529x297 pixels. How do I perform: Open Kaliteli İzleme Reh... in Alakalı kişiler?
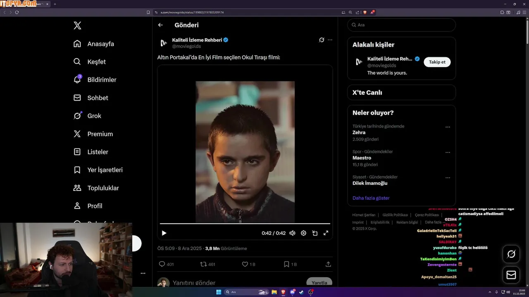pyautogui.click(x=390, y=59)
